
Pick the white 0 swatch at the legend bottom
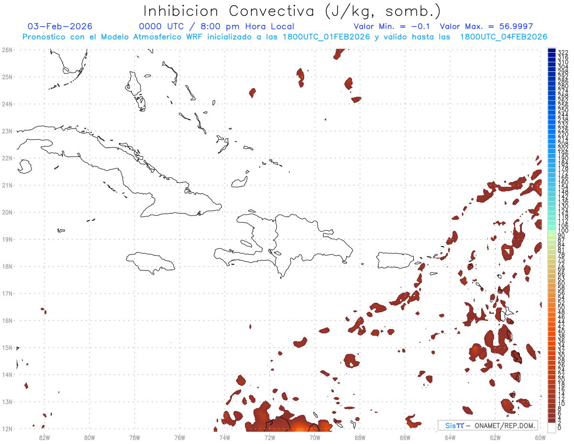coord(552,427)
